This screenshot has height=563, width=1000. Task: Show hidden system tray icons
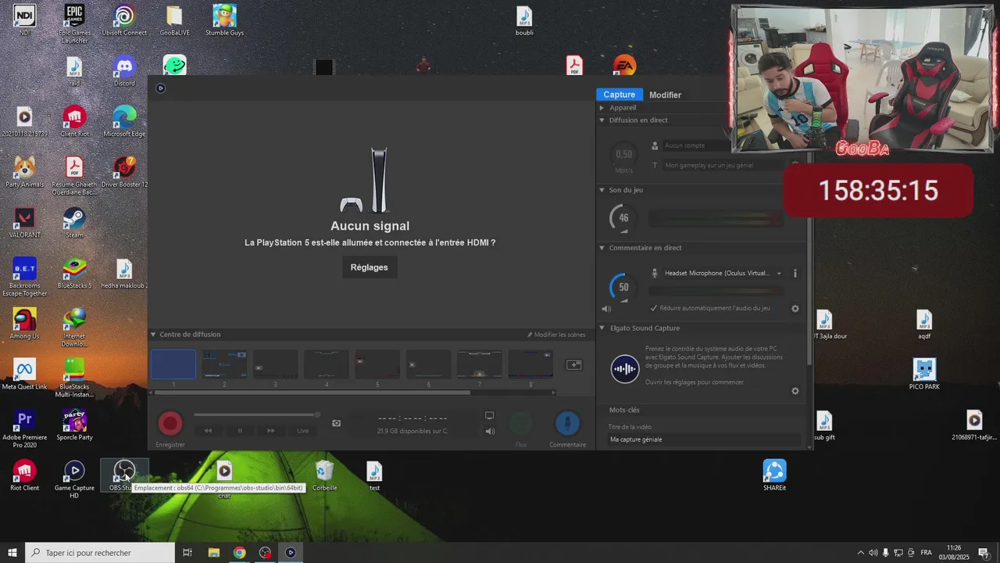click(x=861, y=553)
